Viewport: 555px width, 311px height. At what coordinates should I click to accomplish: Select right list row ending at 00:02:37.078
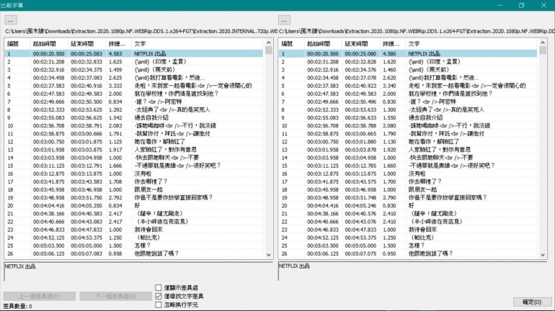[x=408, y=78]
